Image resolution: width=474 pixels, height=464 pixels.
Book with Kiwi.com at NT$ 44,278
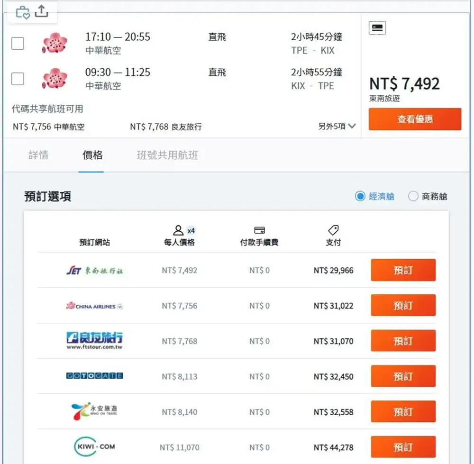click(403, 447)
